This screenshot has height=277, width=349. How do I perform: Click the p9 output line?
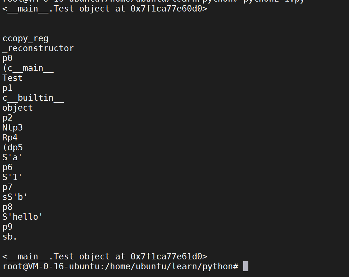click(x=7, y=227)
